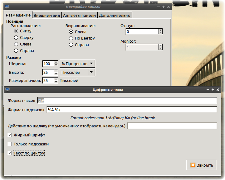Screen dimensions: 225x180
Task: Increase the Отступ spinner value
Action: click(x=160, y=30)
